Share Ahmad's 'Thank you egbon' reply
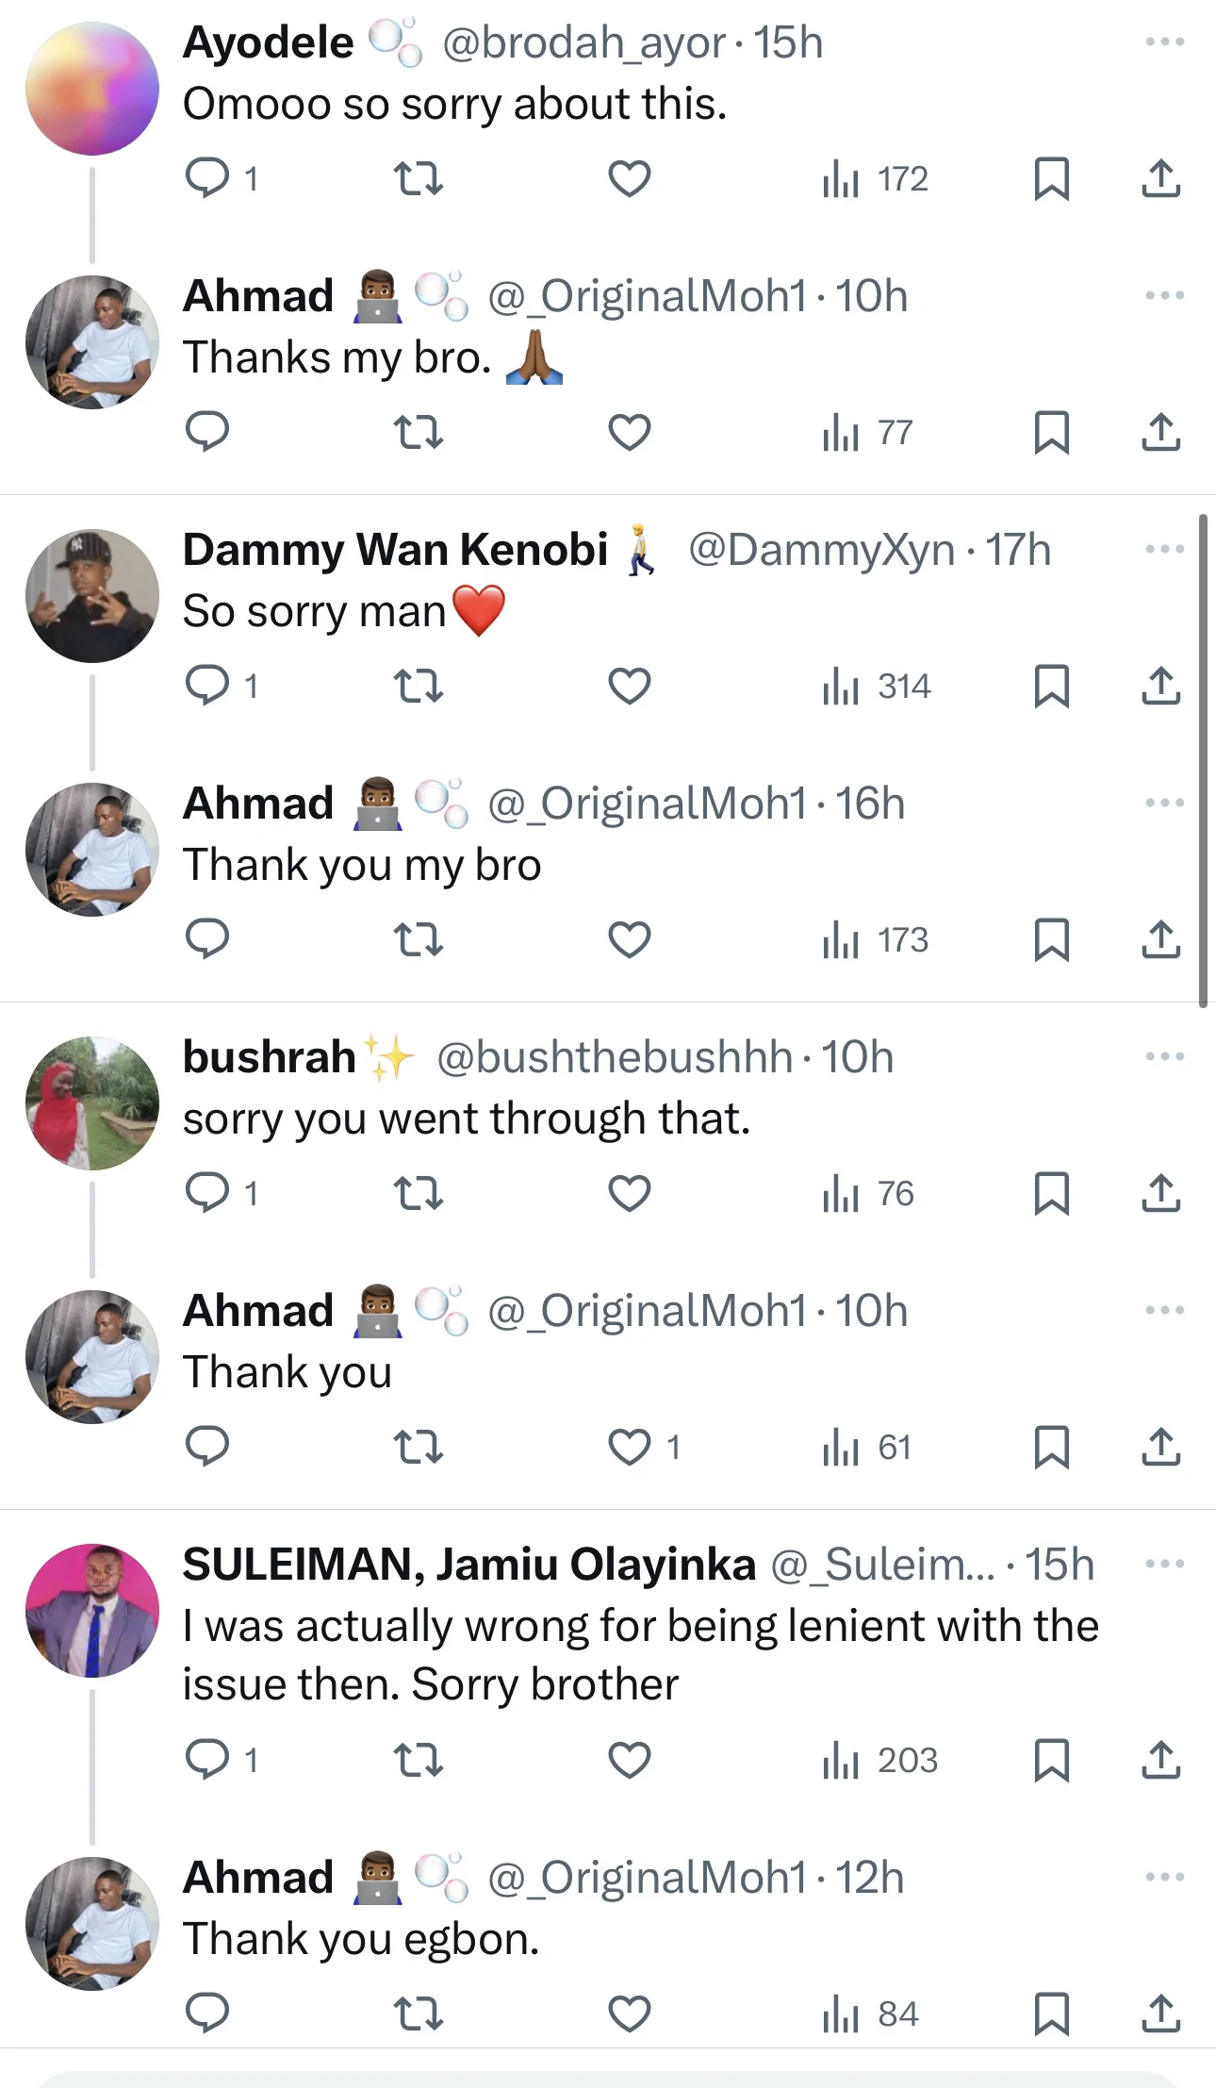The height and width of the screenshot is (2088, 1216). point(1160,2013)
